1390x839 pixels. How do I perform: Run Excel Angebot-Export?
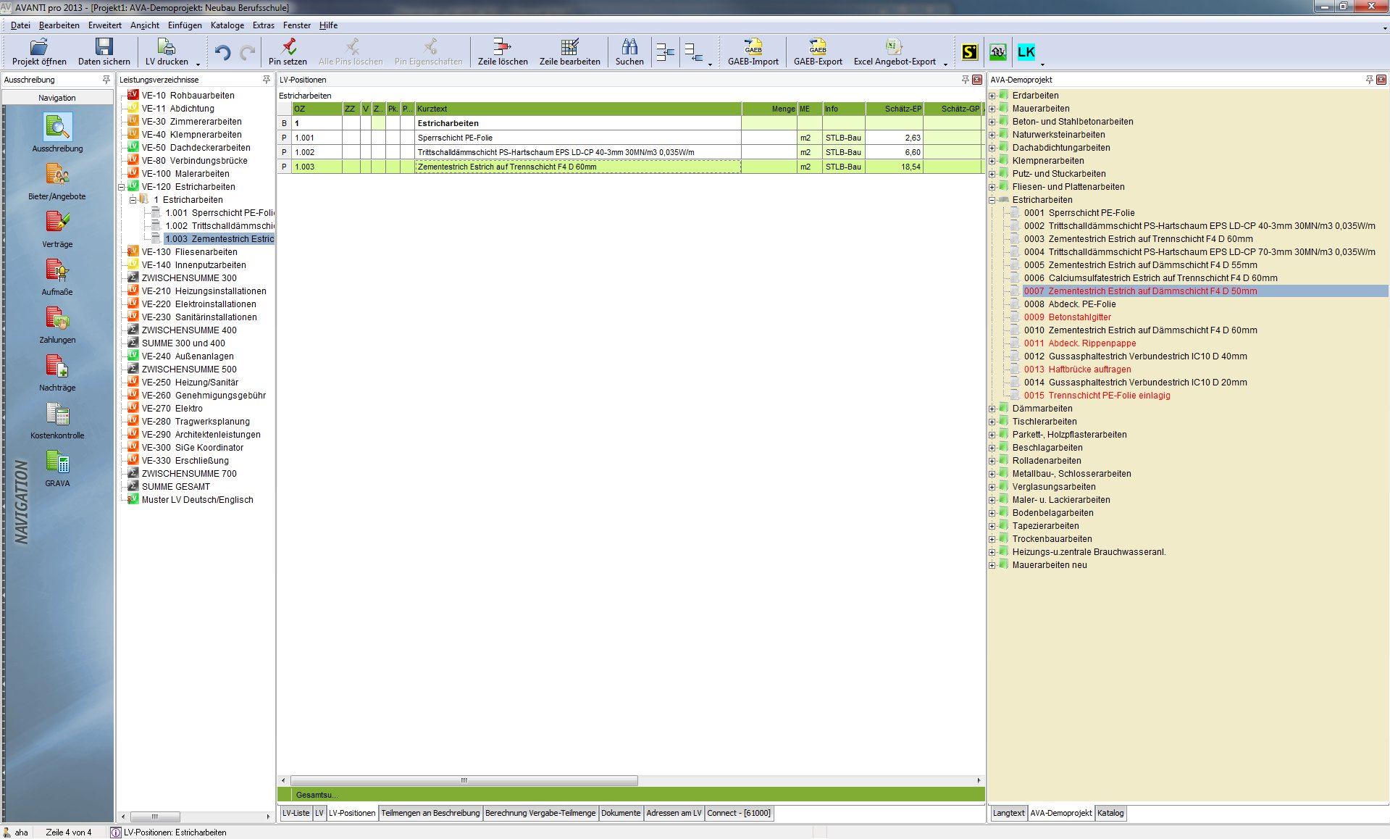895,52
